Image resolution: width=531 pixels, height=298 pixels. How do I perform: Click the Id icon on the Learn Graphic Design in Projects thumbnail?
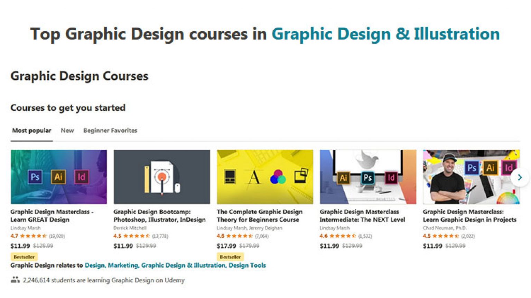pos(509,169)
